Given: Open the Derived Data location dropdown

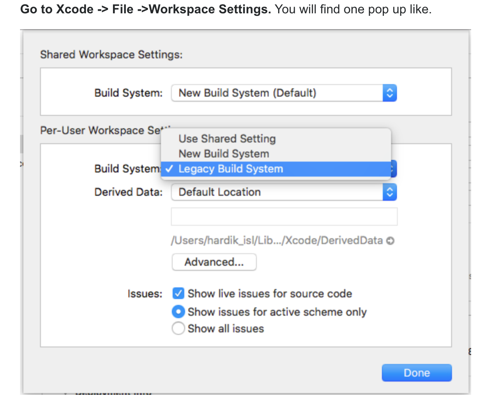Looking at the screenshot, I should point(284,192).
